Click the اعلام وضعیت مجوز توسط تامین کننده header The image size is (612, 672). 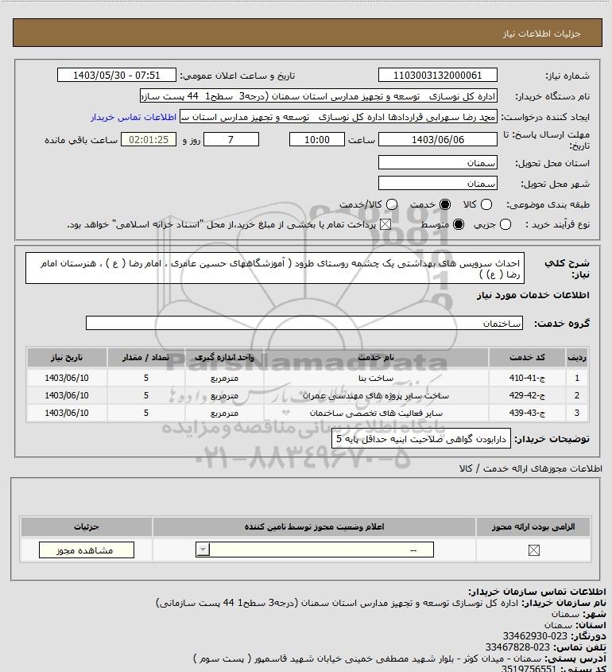coord(315,526)
